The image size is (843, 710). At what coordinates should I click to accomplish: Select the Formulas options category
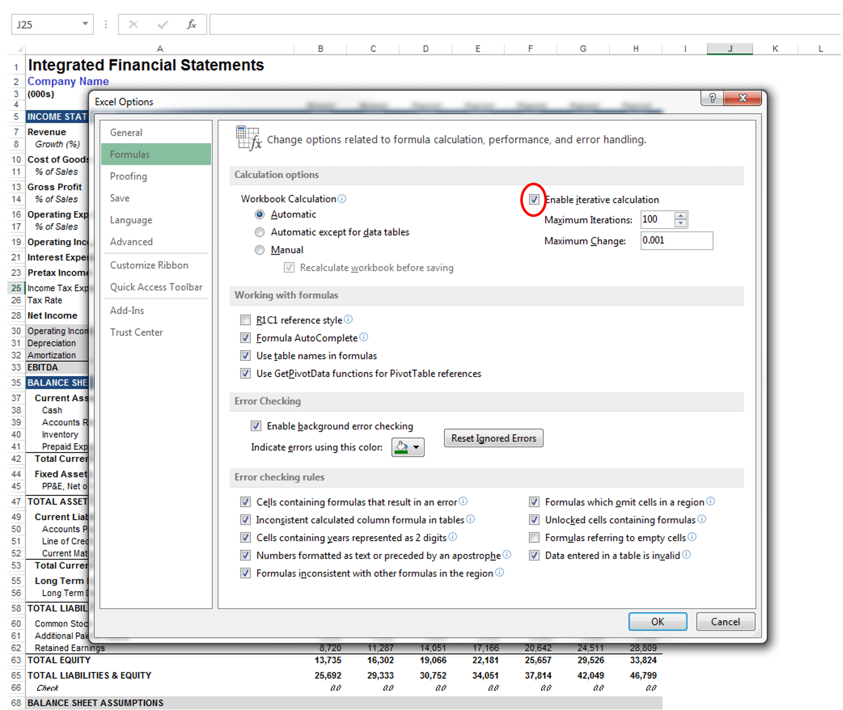click(x=156, y=154)
